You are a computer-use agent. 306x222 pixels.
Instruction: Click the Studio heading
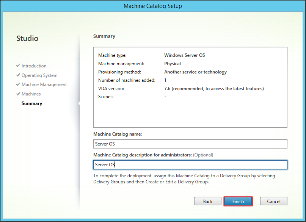coord(27,38)
